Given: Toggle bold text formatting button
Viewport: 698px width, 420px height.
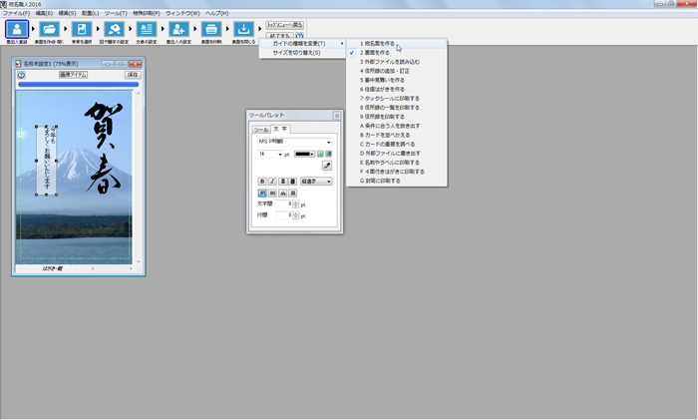Looking at the screenshot, I should click(262, 182).
